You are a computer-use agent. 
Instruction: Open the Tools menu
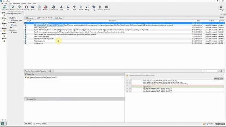point(29,3)
